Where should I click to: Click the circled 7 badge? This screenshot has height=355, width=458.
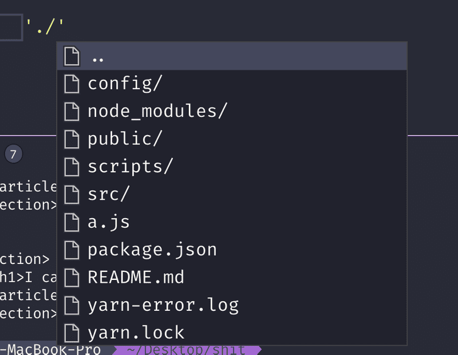click(x=13, y=154)
